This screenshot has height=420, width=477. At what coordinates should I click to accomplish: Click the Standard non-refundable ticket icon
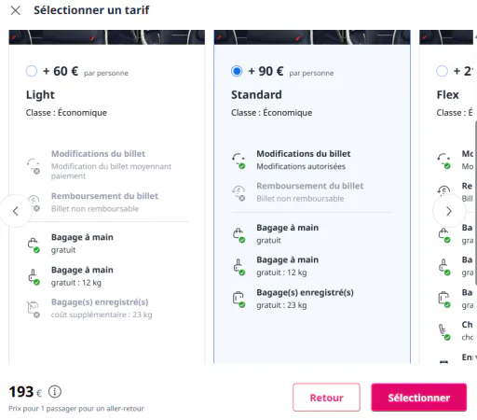click(238, 193)
